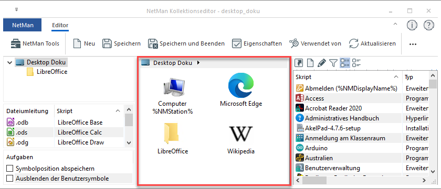Click the Arduino script icon
This screenshot has width=441, height=189.
tap(300, 148)
